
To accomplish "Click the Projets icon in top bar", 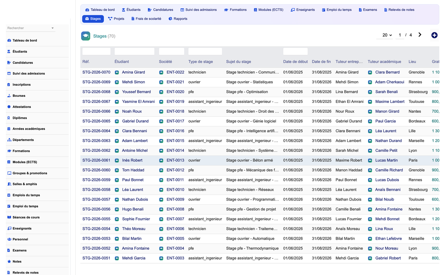I will click(x=110, y=19).
